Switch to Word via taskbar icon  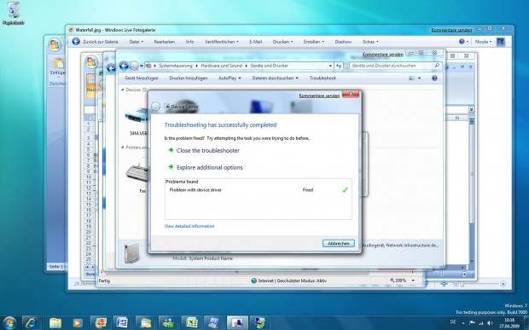click(x=122, y=323)
